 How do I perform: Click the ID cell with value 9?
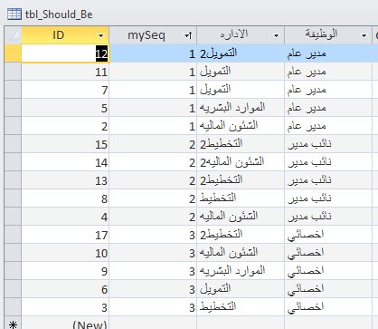point(65,271)
